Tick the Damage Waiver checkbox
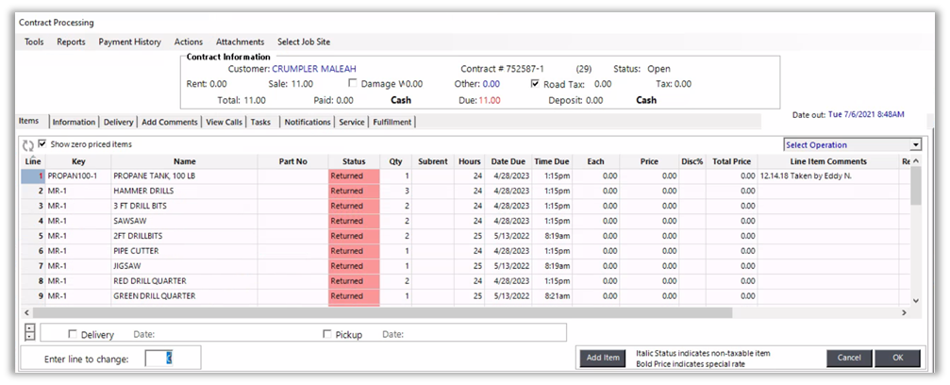This screenshot has width=950, height=385. click(353, 83)
